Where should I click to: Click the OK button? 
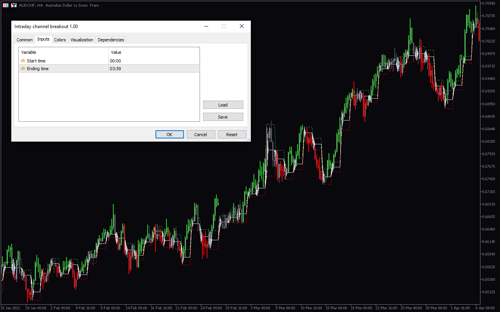point(170,134)
